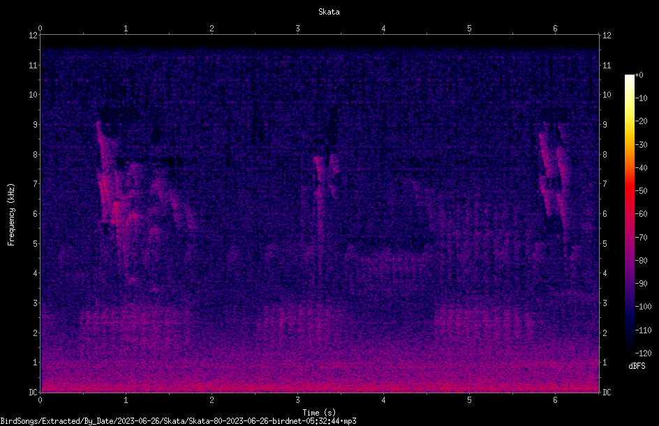Click the '-70' color scale label

tap(641, 238)
